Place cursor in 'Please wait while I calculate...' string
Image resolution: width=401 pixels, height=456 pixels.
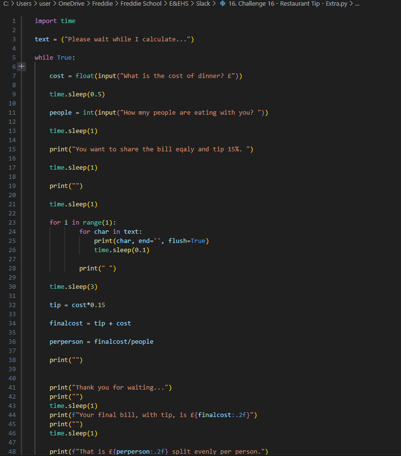point(127,39)
